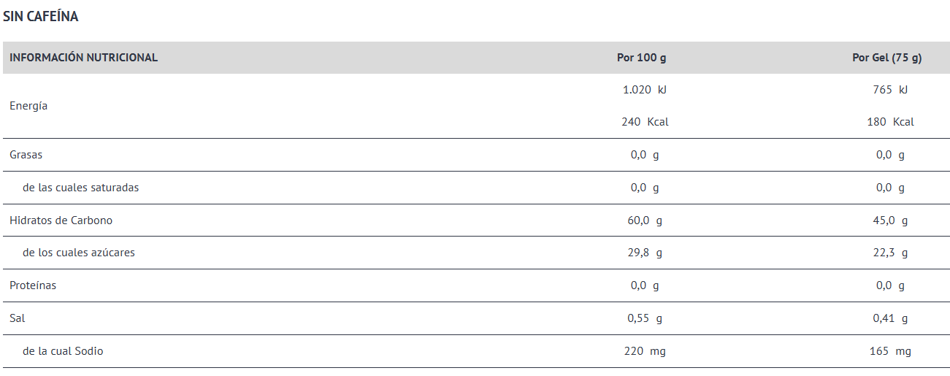Click the de los cuales azúcares label
The image size is (950, 376).
79,253
